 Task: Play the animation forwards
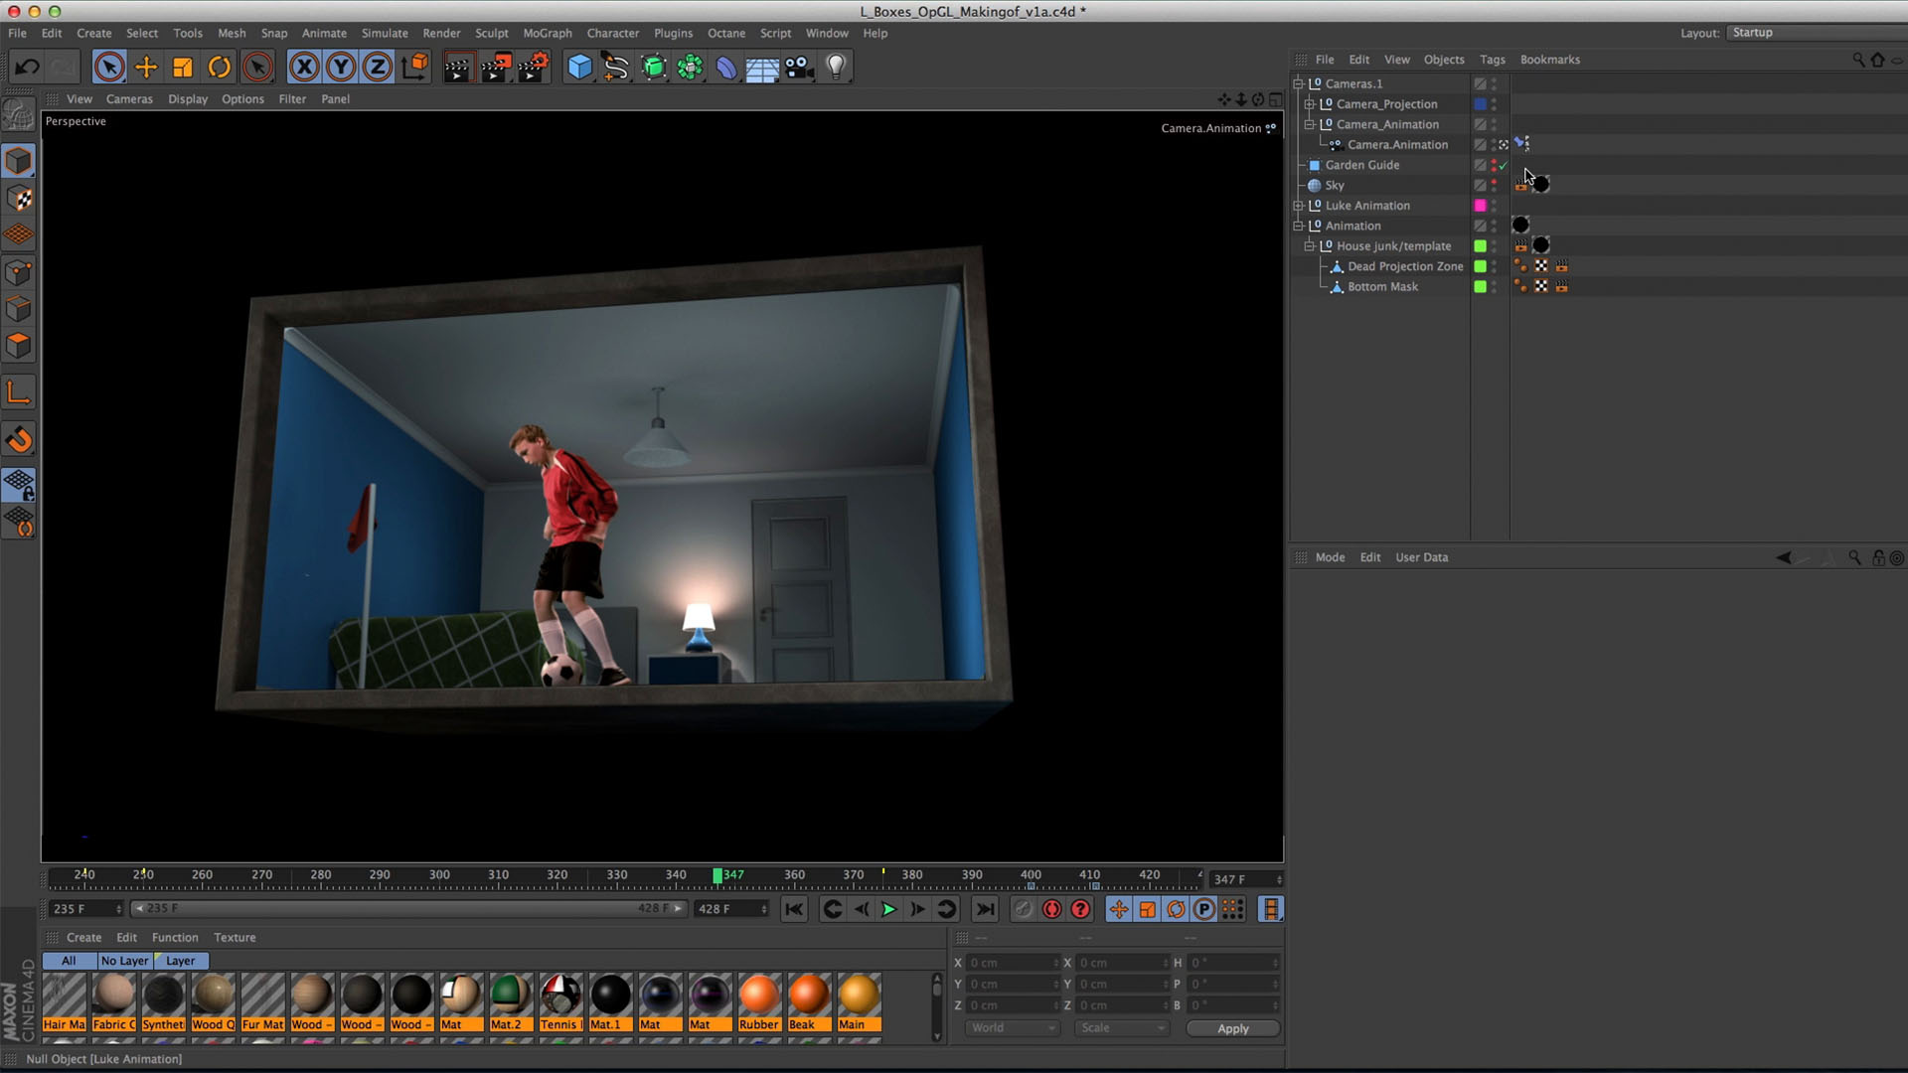[x=888, y=909]
